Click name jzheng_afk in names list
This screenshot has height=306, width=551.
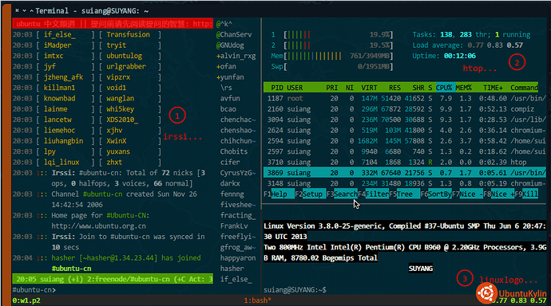(63, 77)
